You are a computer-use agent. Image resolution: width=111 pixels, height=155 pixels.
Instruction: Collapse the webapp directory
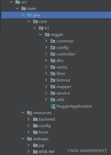point(23,139)
